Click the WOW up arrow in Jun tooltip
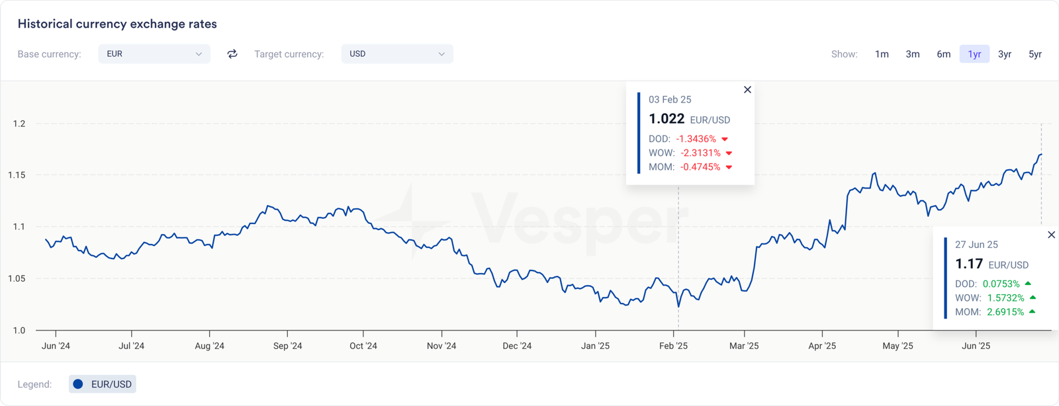The image size is (1059, 406). [x=1033, y=298]
